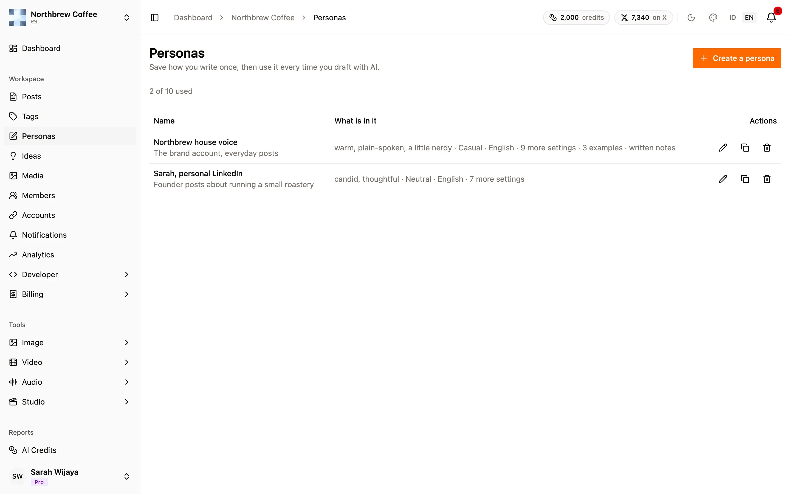The width and height of the screenshot is (790, 494).
Task: Edit the Northbrew house voice persona
Action: coord(723,148)
